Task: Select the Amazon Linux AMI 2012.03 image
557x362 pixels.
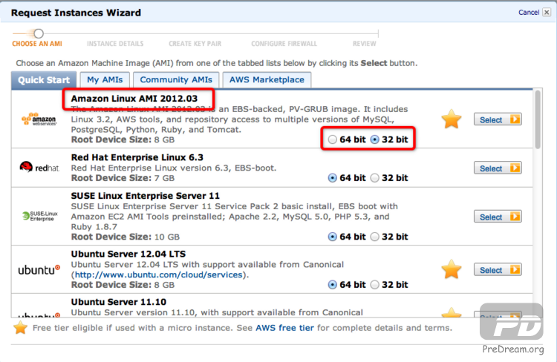Action: 498,119
